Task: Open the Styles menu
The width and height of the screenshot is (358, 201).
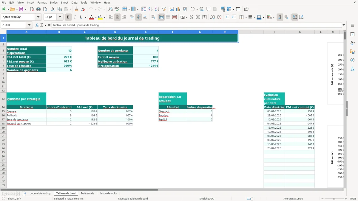Action: tap(54, 2)
